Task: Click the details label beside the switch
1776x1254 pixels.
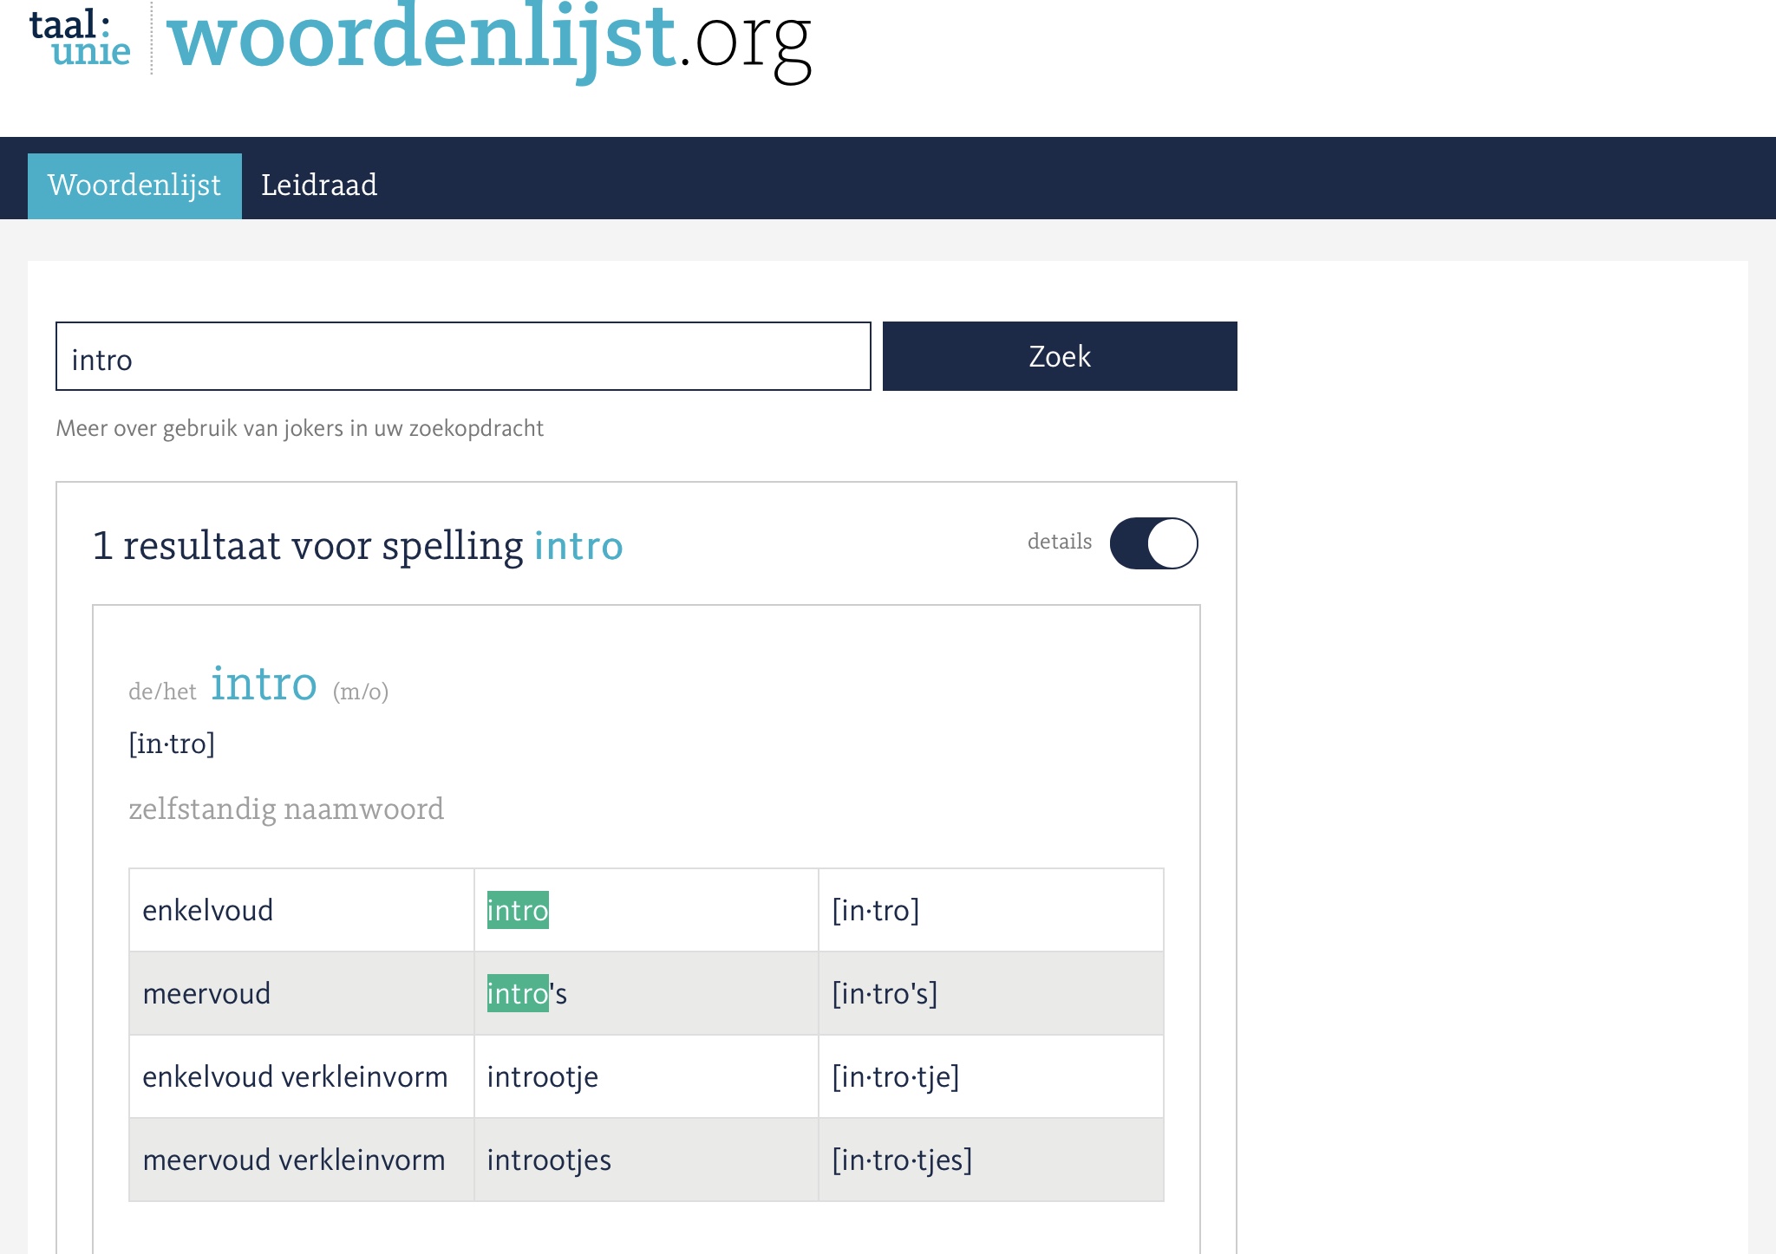Action: [1059, 542]
